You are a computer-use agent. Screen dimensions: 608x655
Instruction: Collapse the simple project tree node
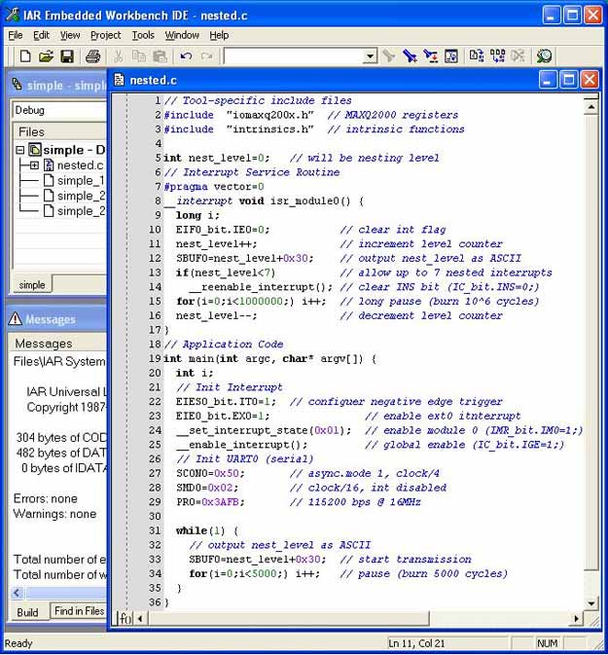point(20,150)
